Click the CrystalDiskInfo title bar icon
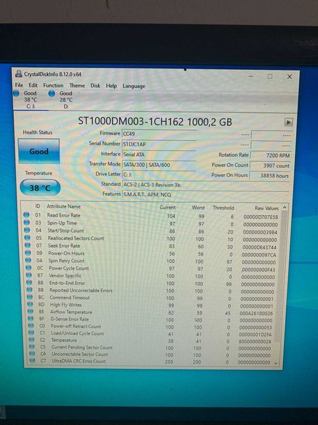318x425 pixels. (x=19, y=73)
